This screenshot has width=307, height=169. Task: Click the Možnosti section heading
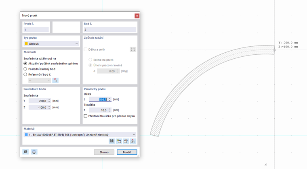click(x=30, y=52)
